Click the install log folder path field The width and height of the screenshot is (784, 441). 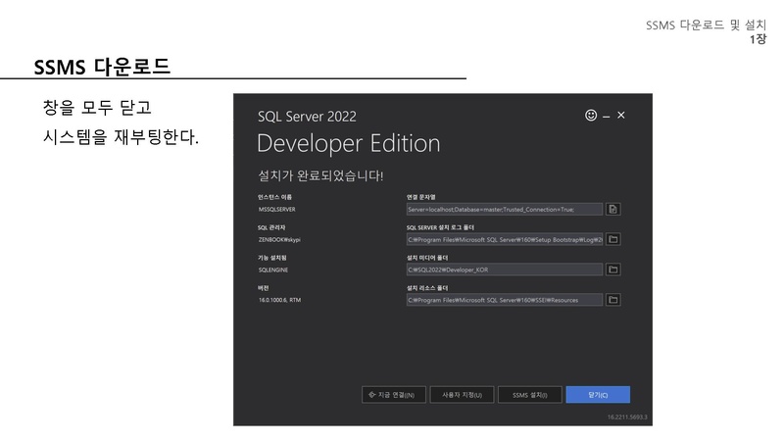pos(504,239)
